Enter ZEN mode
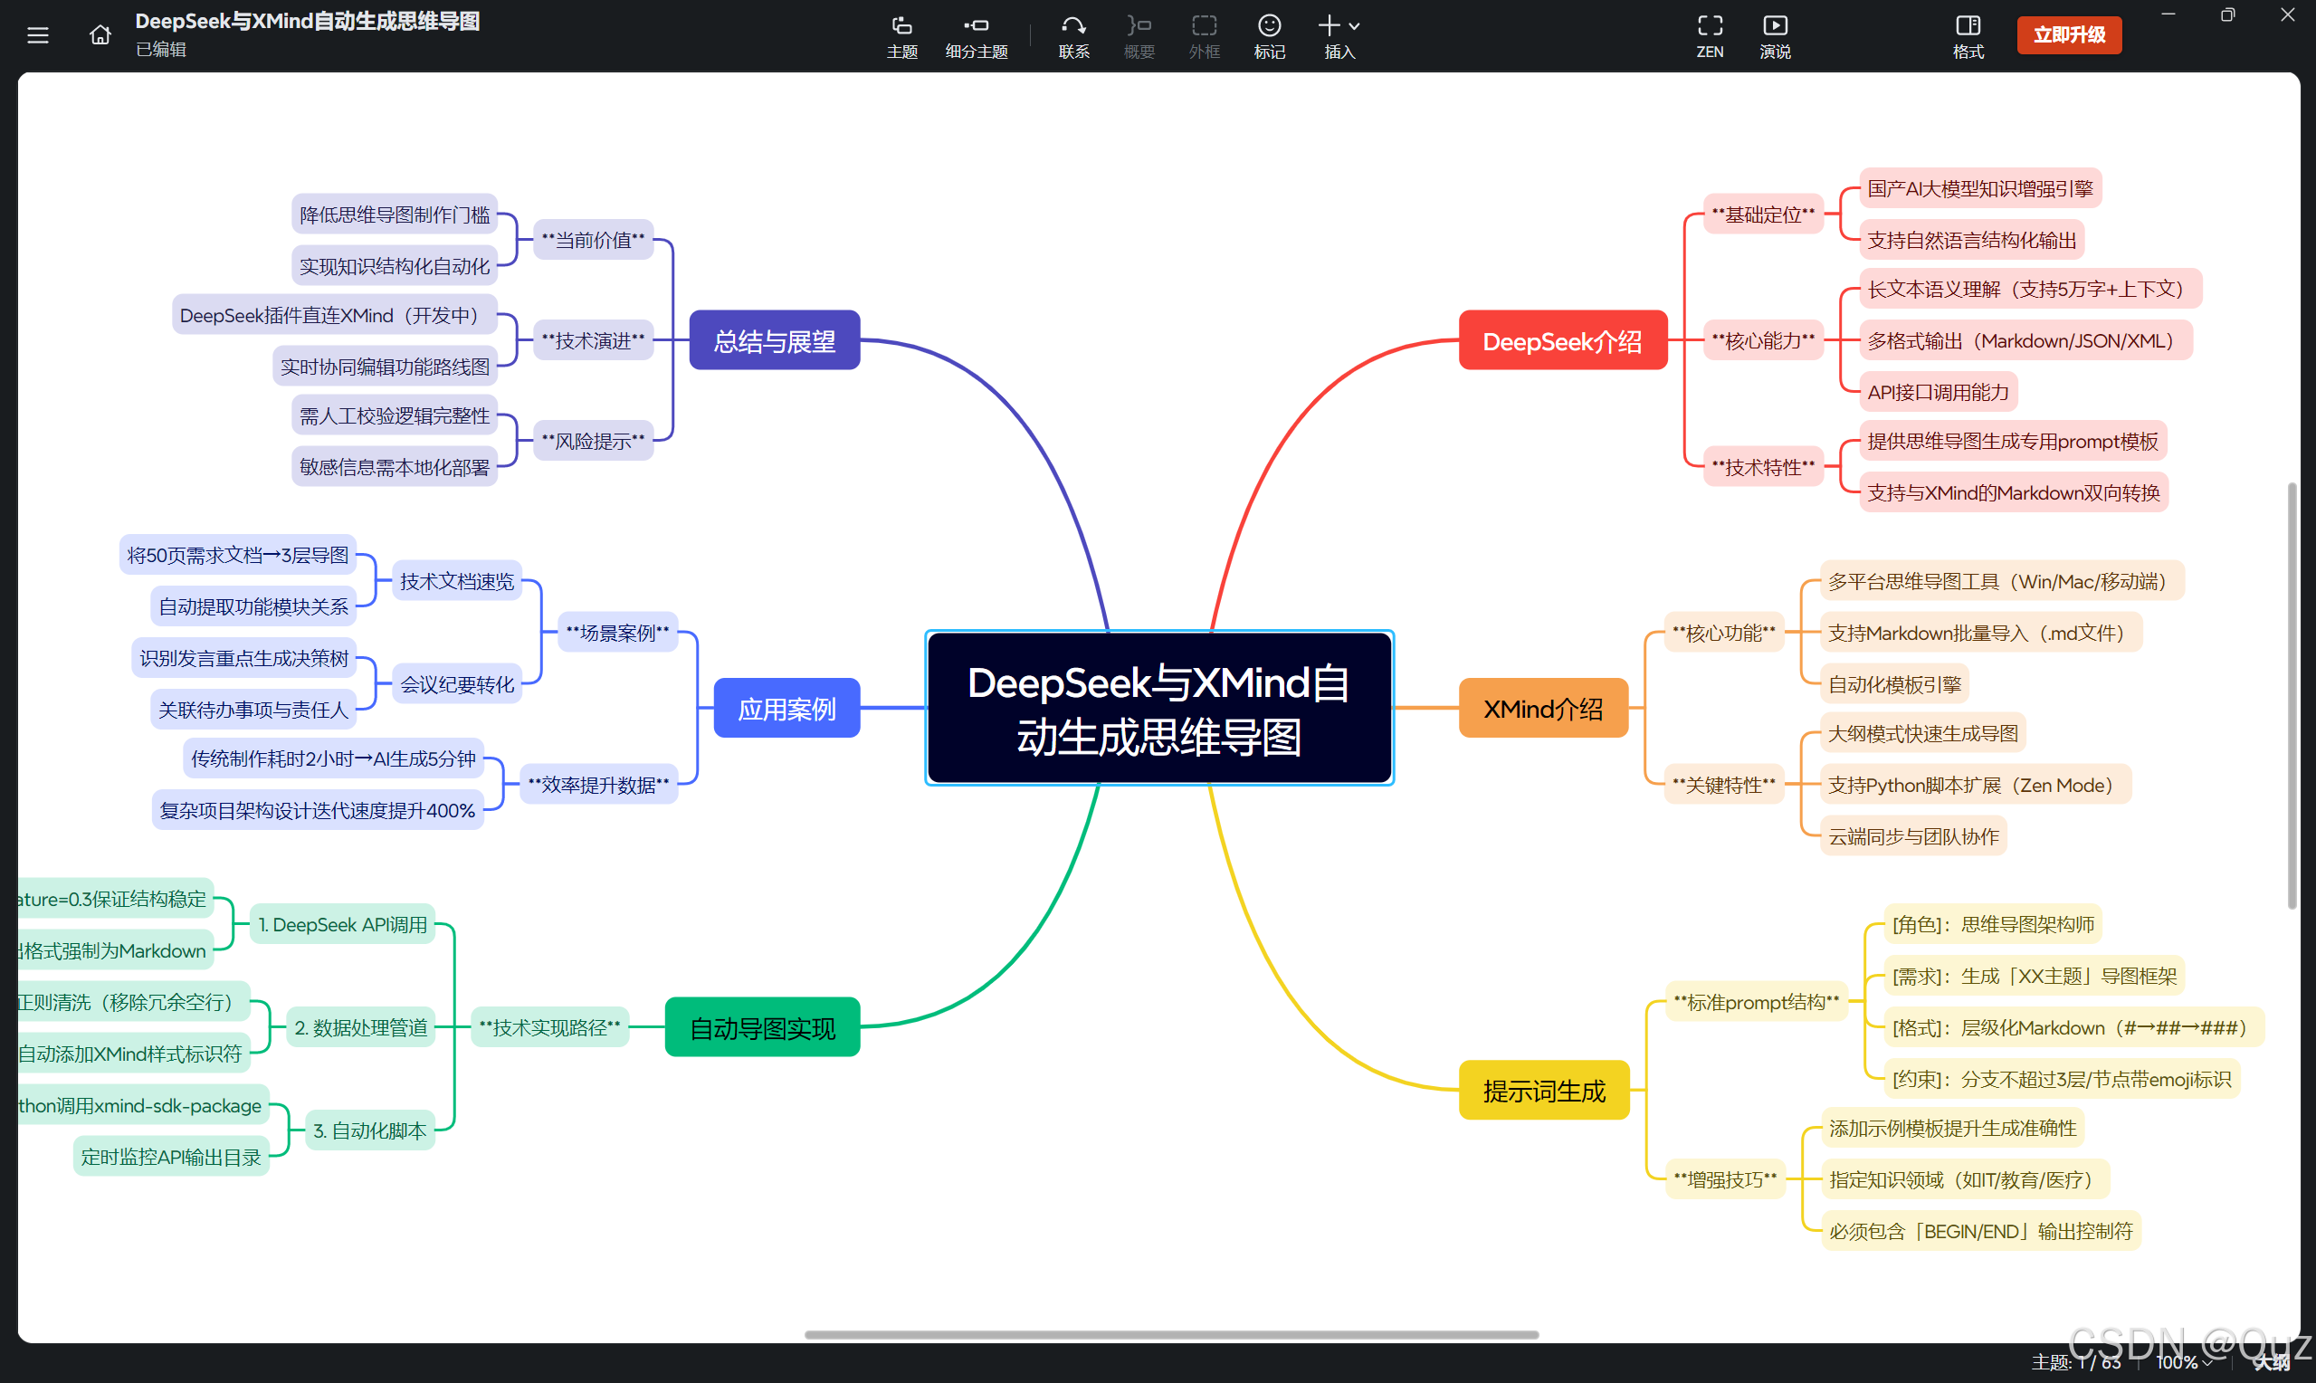This screenshot has width=2316, height=1383. click(x=1709, y=35)
